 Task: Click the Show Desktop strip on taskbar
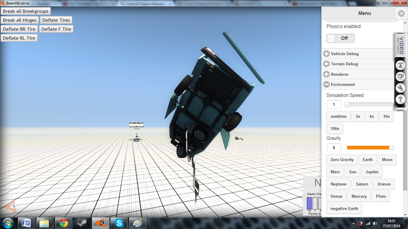[x=406, y=223]
